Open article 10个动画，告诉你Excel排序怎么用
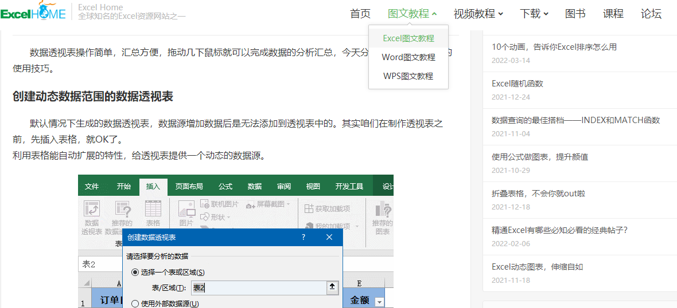This screenshot has width=677, height=308. (554, 47)
